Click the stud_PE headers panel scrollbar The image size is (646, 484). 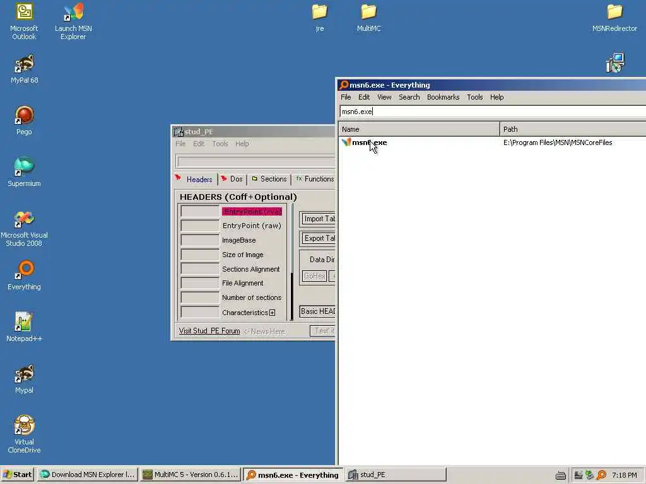click(291, 262)
